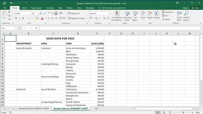This screenshot has width=203, height=114.
Task: Expand the font name dropdown
Action: tap(31, 13)
